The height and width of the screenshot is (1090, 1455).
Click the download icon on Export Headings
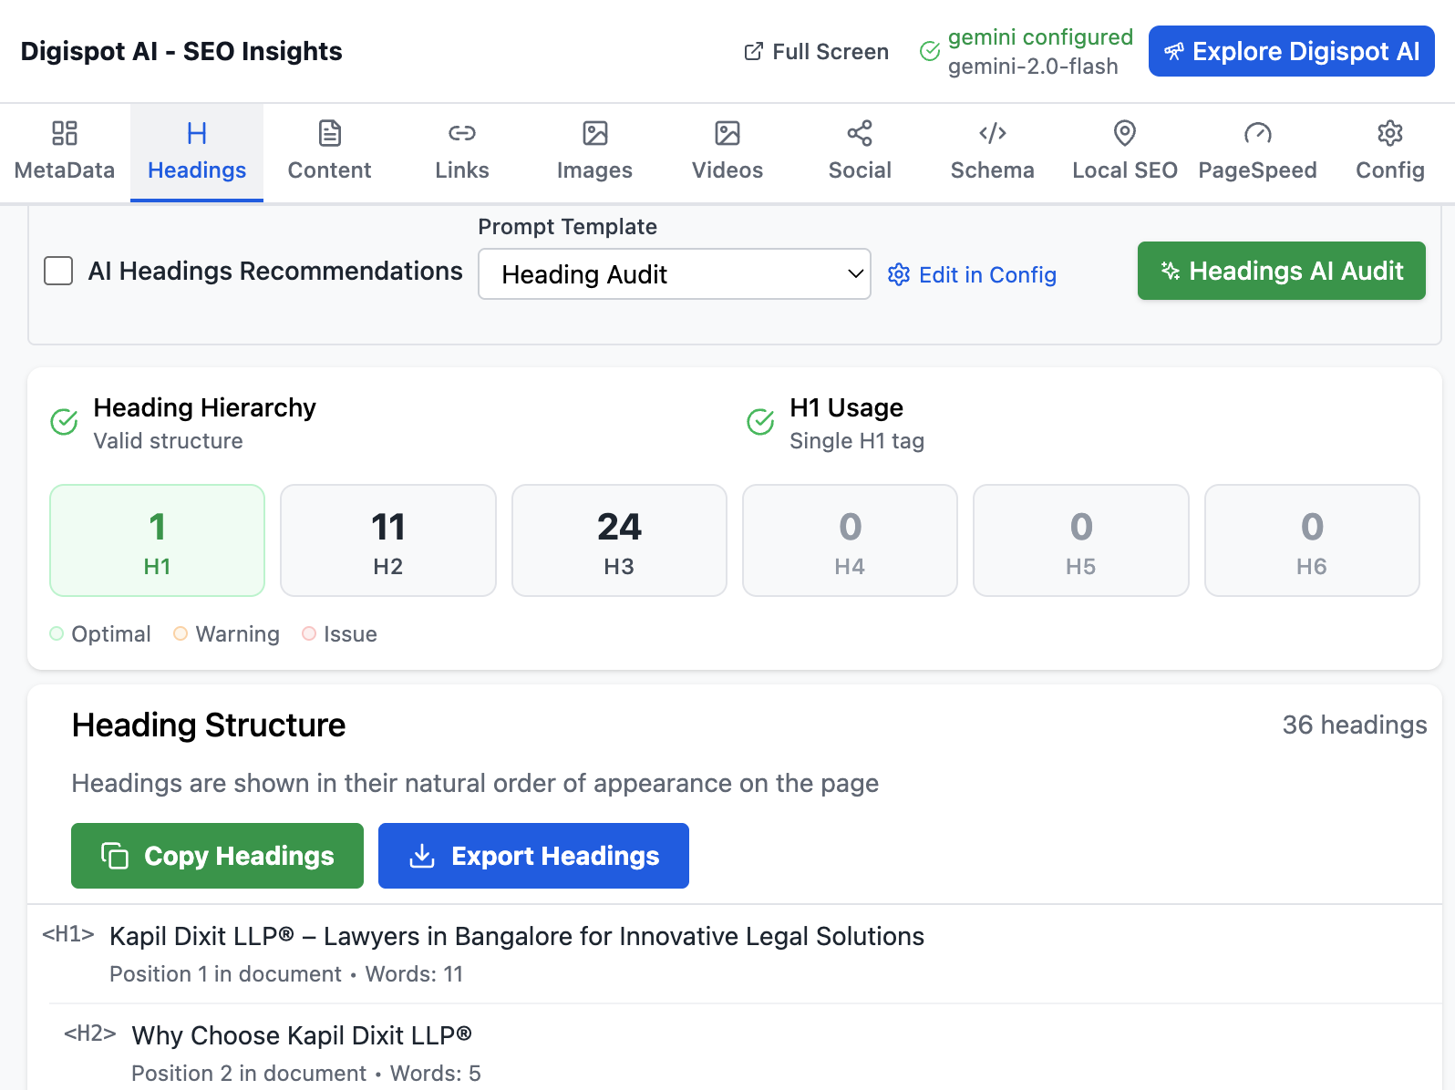[422, 856]
